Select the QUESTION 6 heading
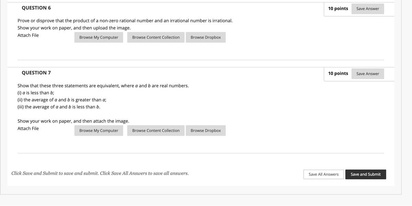The width and height of the screenshot is (412, 206). (x=36, y=8)
